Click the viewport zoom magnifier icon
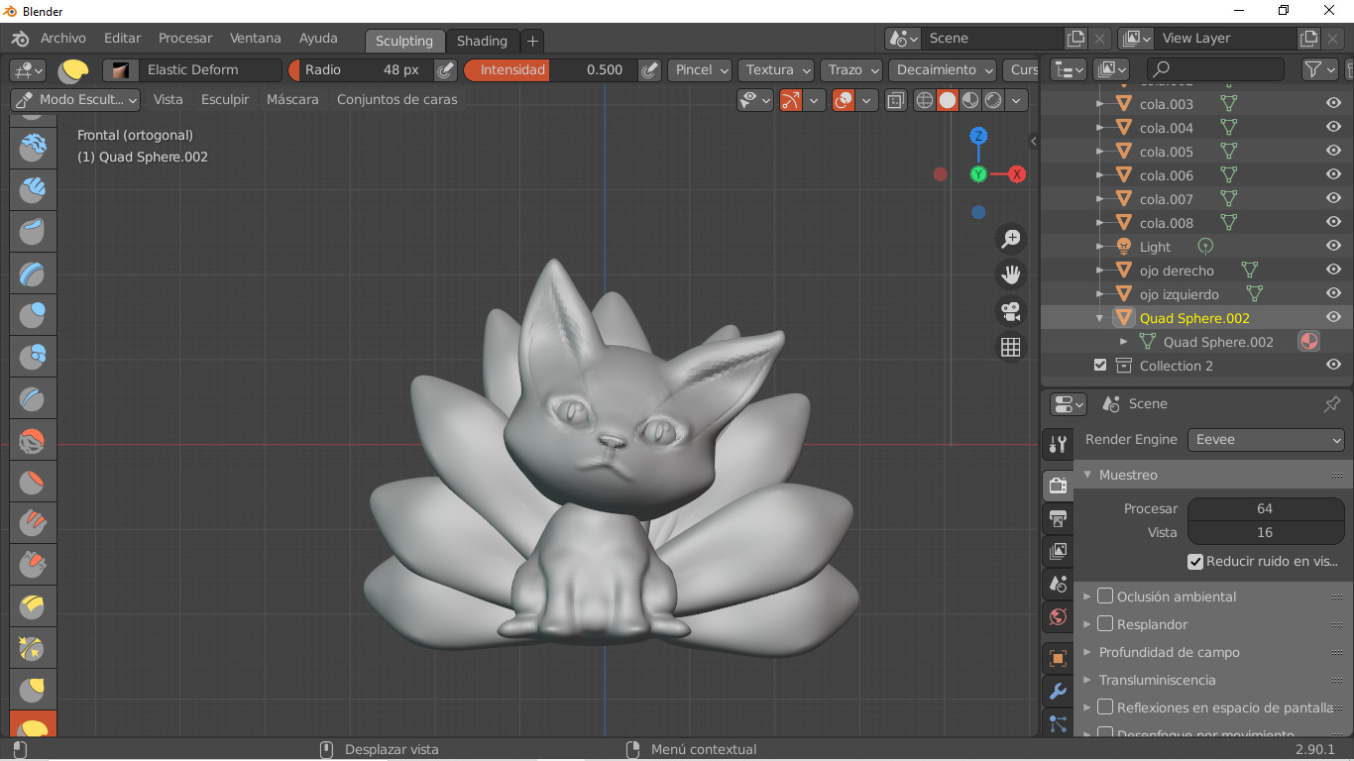1354x761 pixels. point(1010,239)
